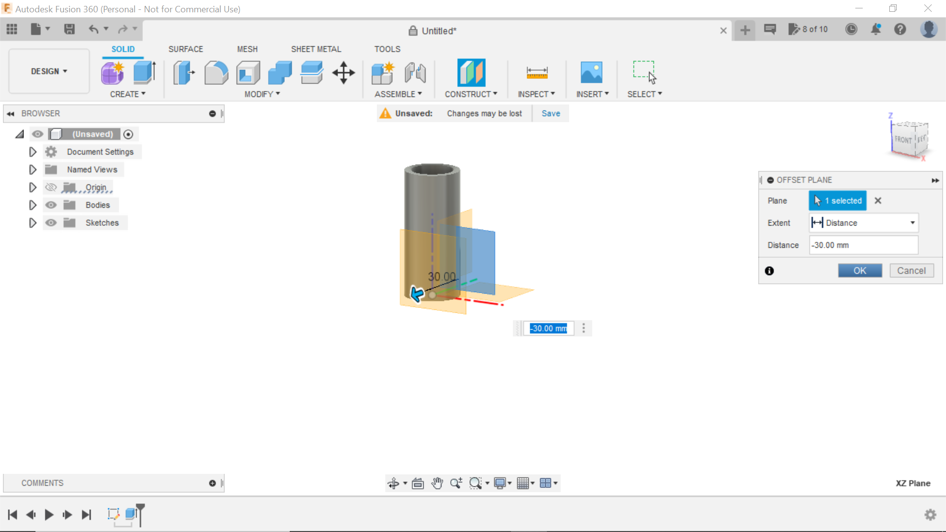Select the Shell tool
Image resolution: width=946 pixels, height=532 pixels.
click(x=248, y=72)
